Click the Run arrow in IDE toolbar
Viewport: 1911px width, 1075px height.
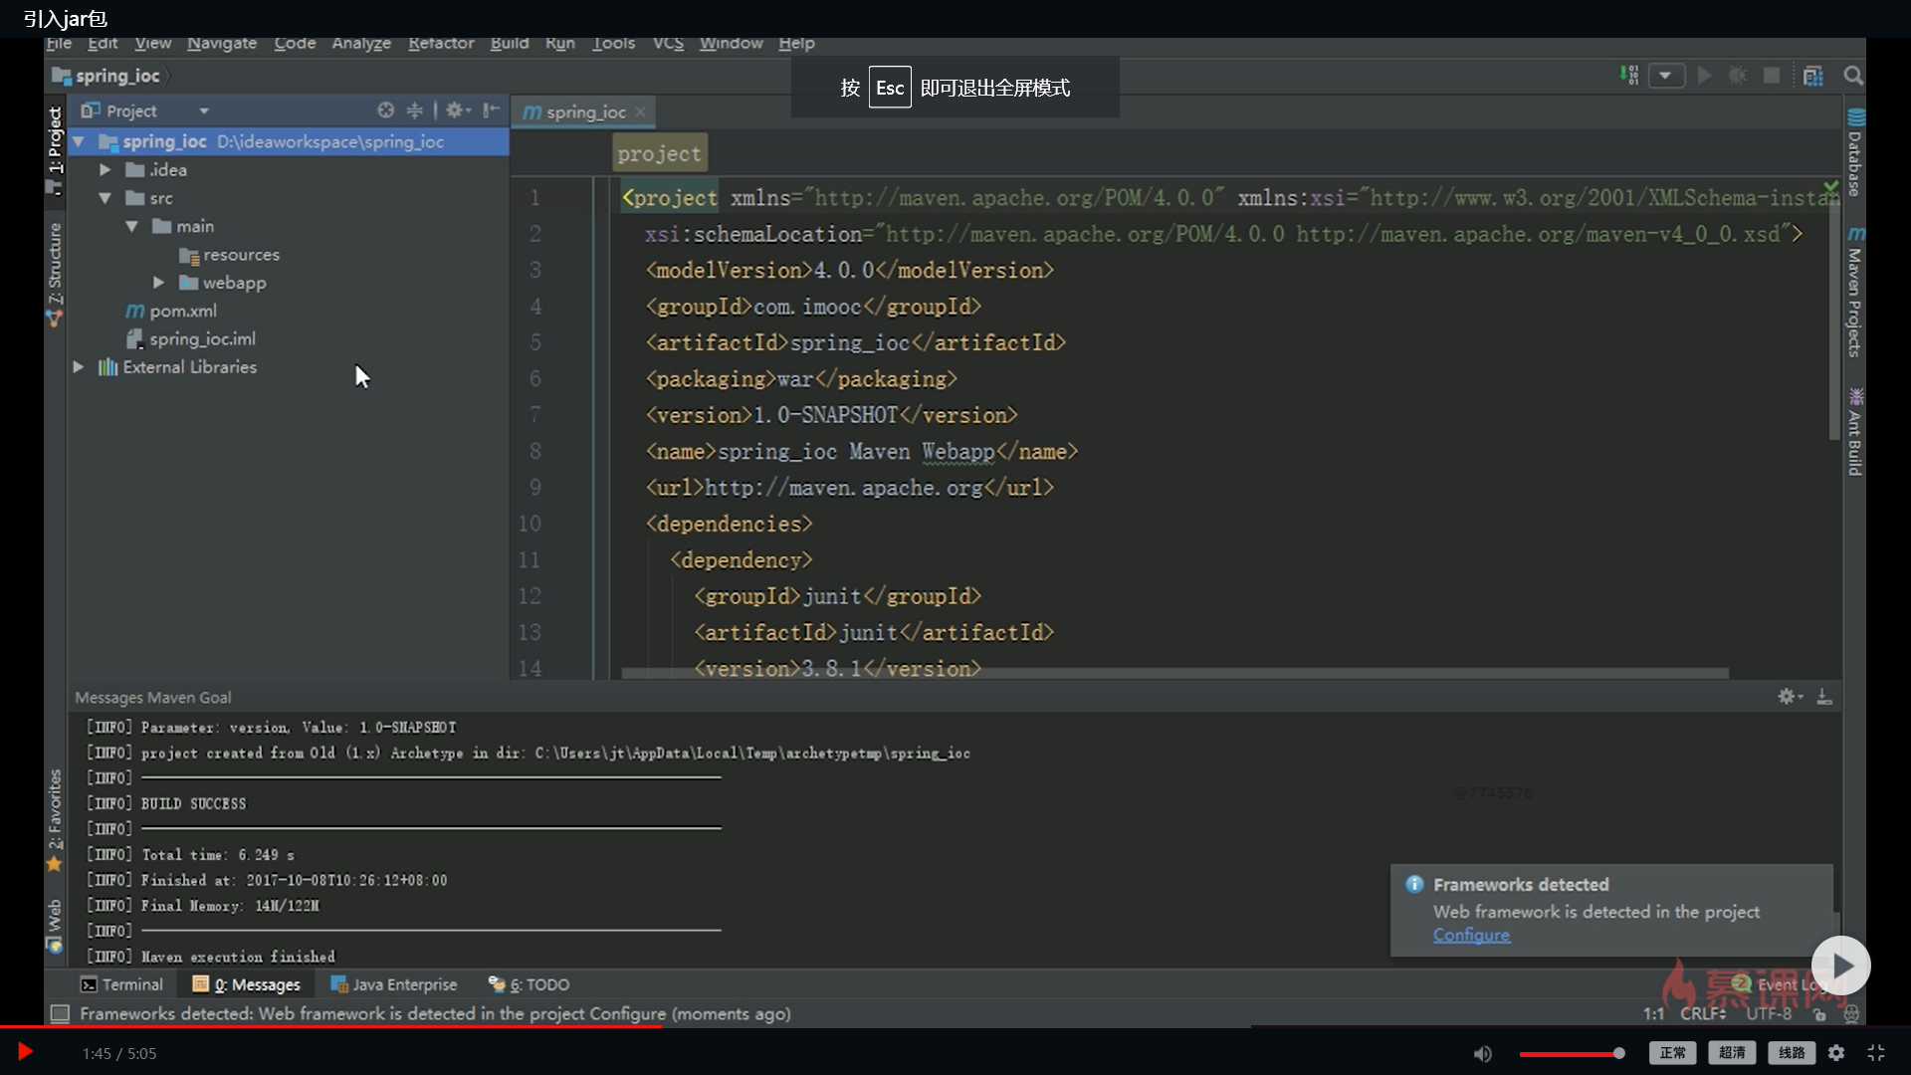[1704, 76]
